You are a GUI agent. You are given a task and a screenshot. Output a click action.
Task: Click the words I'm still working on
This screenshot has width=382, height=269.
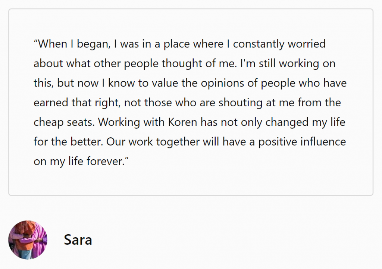pos(288,63)
